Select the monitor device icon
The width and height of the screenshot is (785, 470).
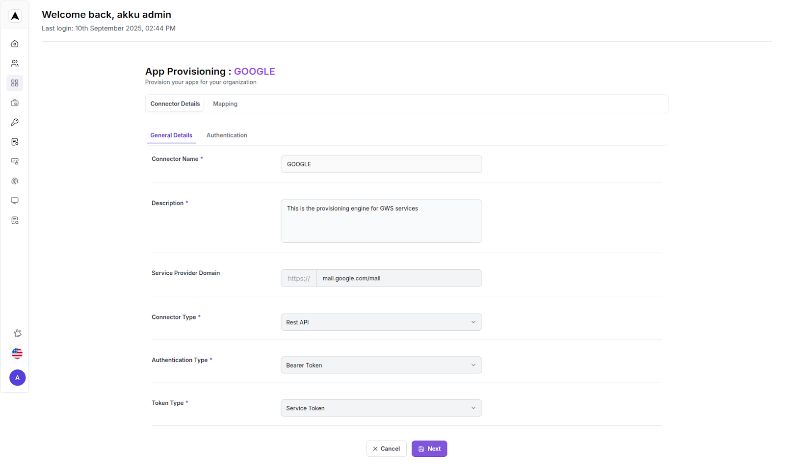point(15,201)
